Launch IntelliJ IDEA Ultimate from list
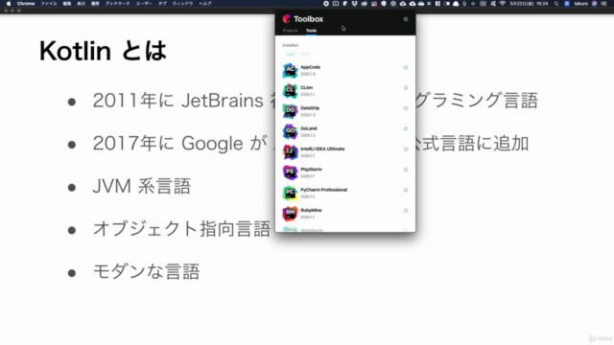Image resolution: width=614 pixels, height=345 pixels. click(x=345, y=152)
